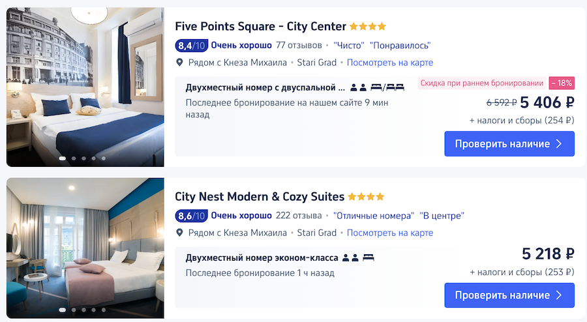The height and width of the screenshot is (322, 587).
Task: Click the 8,4/10 rating badge
Action: 191,46
